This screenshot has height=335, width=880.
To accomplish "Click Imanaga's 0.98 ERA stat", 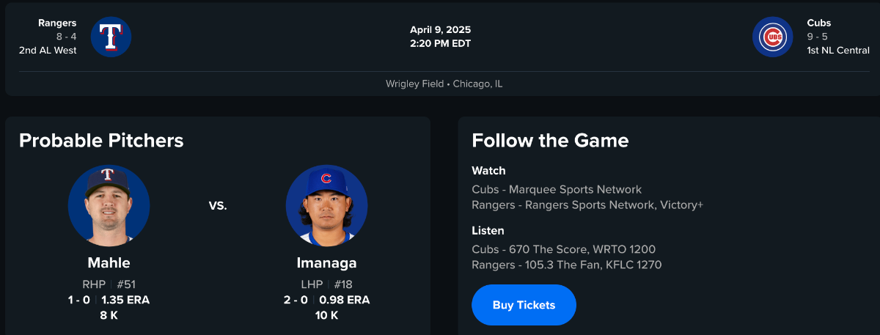I will point(344,300).
